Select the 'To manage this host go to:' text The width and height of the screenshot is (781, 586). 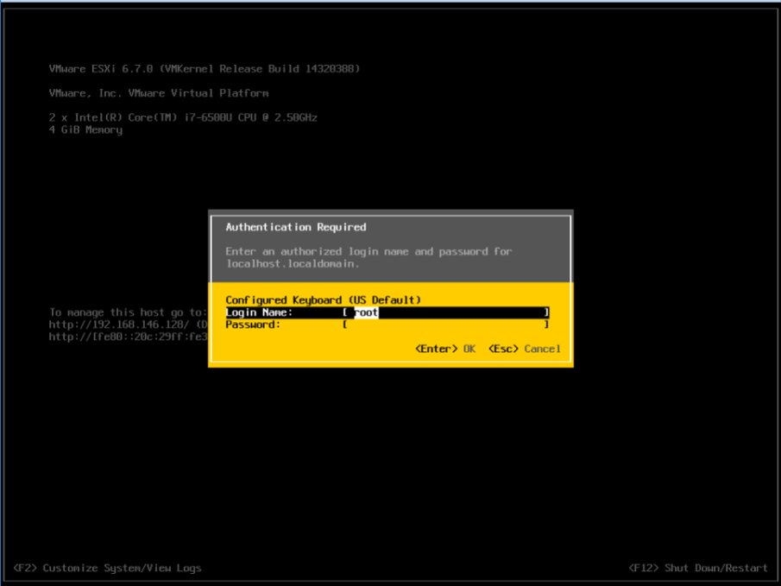point(128,312)
